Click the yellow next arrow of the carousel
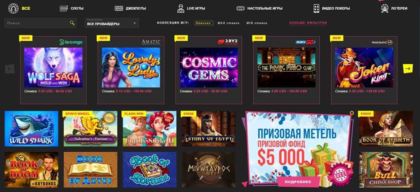This screenshot has width=420, height=192. pos(408,69)
